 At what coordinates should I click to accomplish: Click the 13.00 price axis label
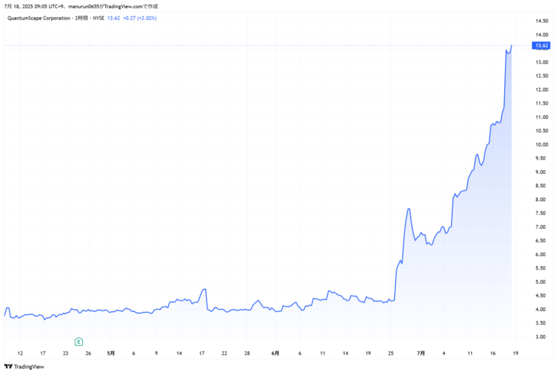pos(542,62)
